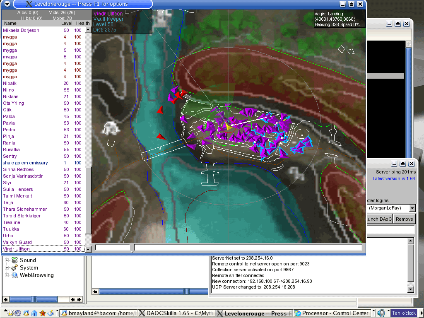This screenshot has width=424, height=318.
Task: Click the arrow at the right end of the panel
Action: point(420,313)
